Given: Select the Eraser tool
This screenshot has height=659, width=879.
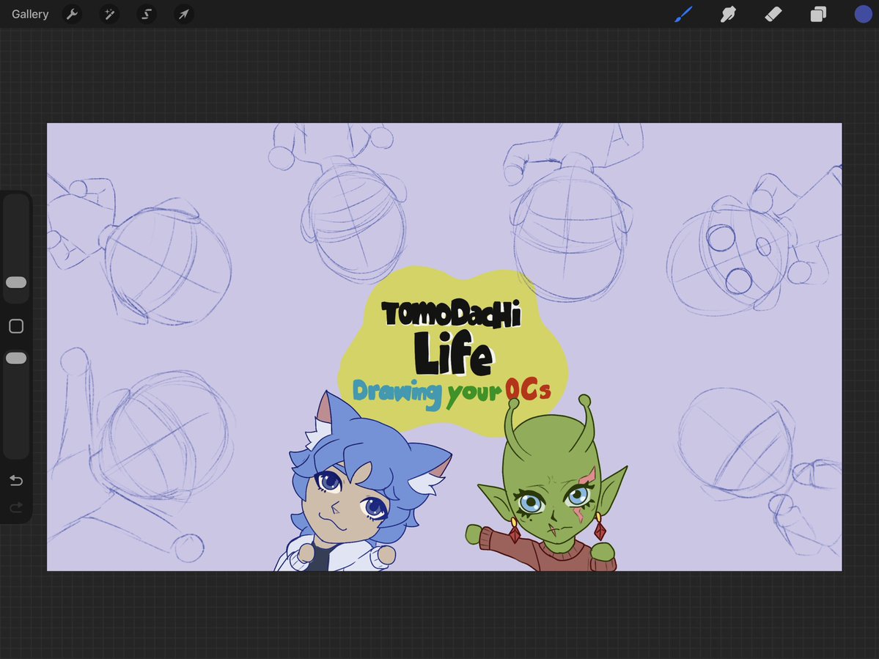Looking at the screenshot, I should (x=773, y=14).
